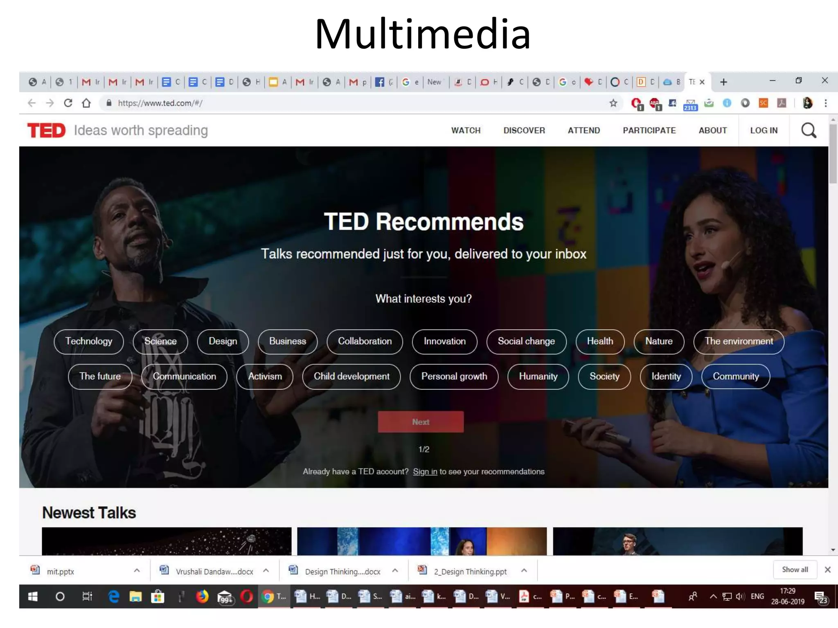The width and height of the screenshot is (838, 628).
Task: Click the TED logo
Action: (46, 130)
